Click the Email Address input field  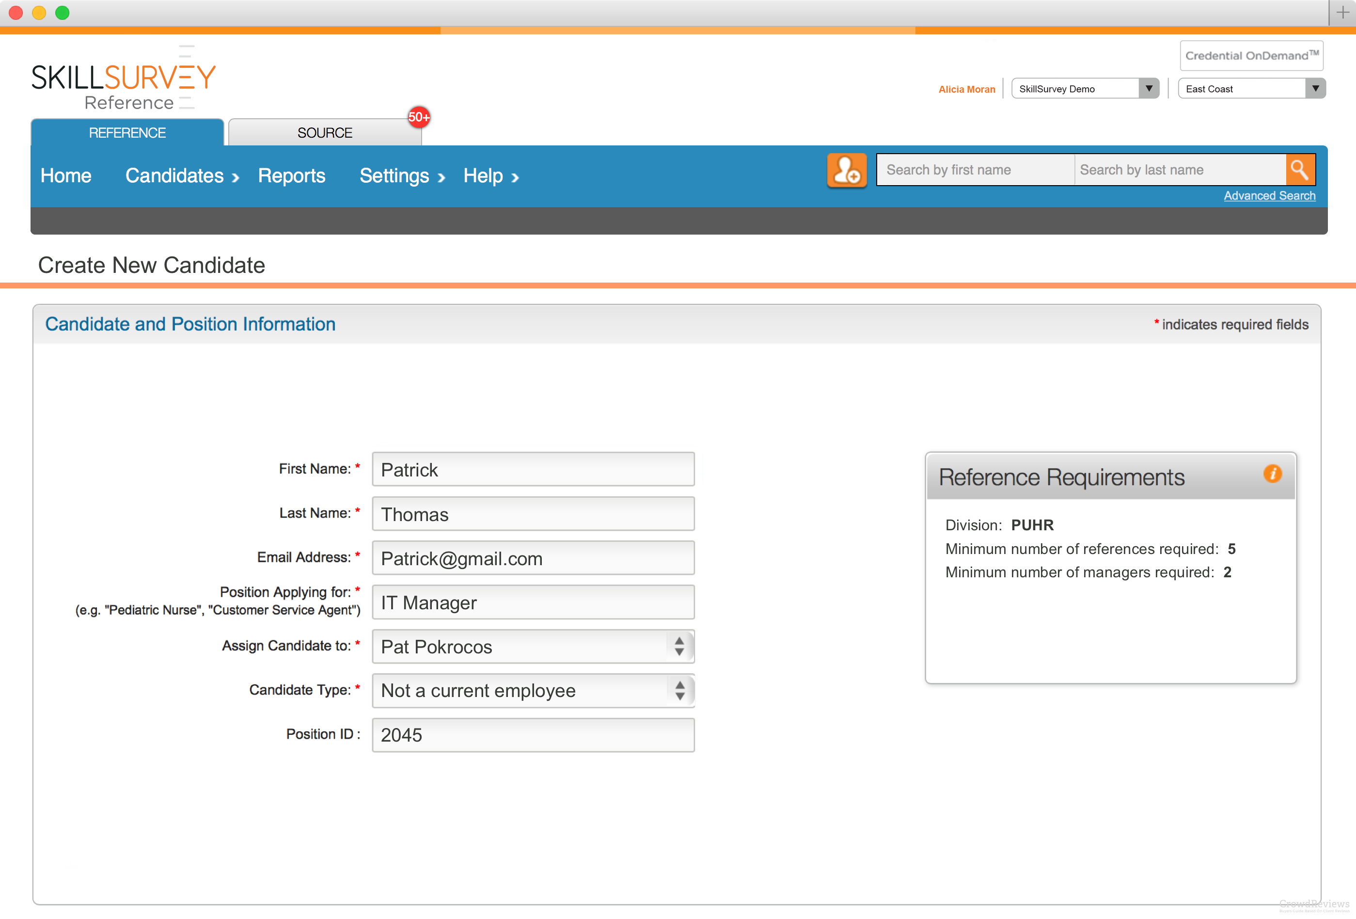click(533, 558)
